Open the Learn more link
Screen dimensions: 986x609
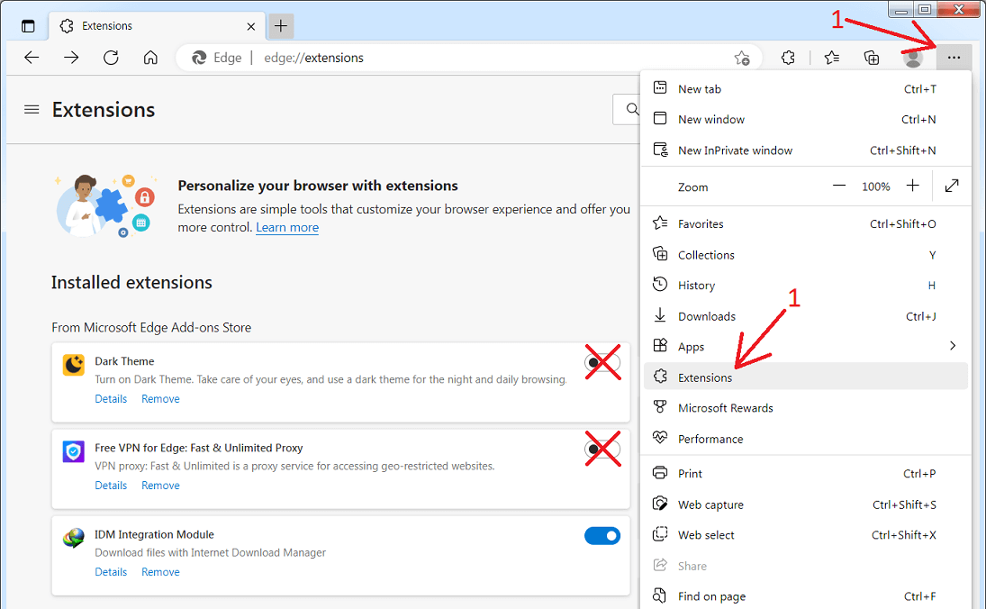[286, 227]
